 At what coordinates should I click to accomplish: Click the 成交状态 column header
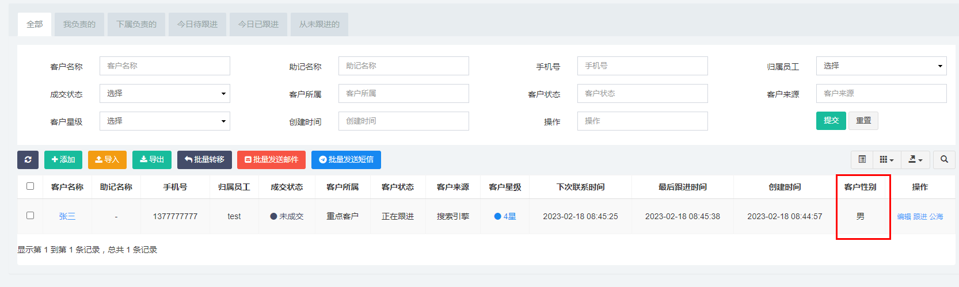click(287, 187)
